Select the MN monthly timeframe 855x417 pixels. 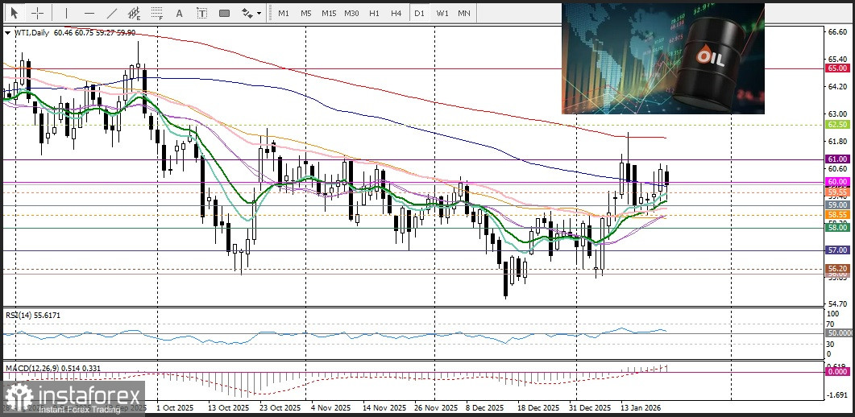[464, 13]
